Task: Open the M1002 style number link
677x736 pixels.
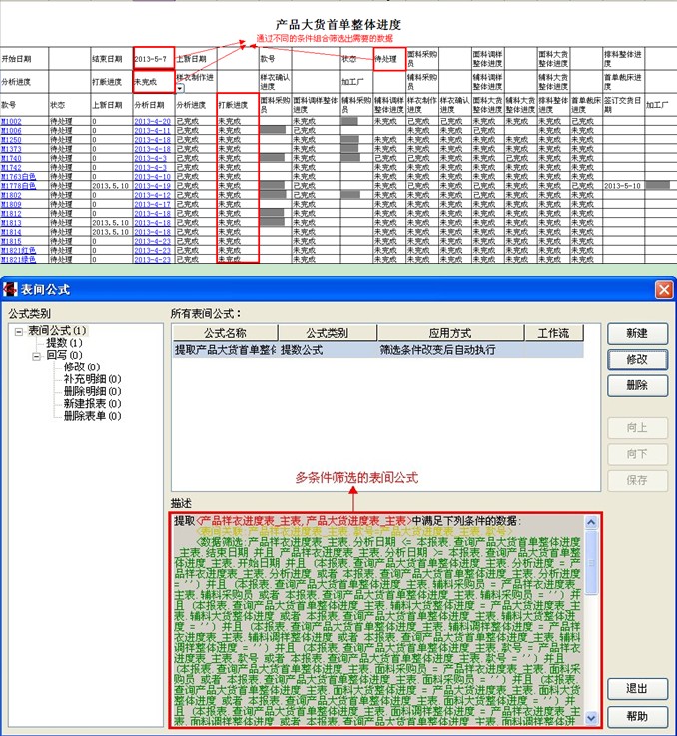Action: [x=11, y=121]
